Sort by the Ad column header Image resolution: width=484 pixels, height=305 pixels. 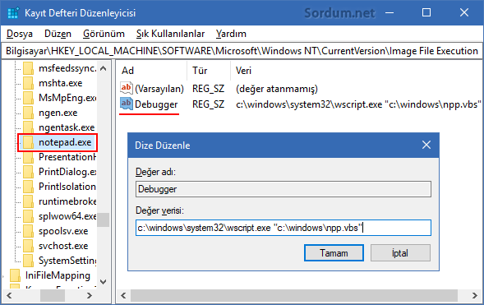tap(127, 71)
